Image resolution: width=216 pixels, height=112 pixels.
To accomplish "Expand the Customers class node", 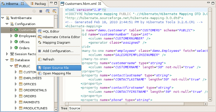I will (11, 30).
